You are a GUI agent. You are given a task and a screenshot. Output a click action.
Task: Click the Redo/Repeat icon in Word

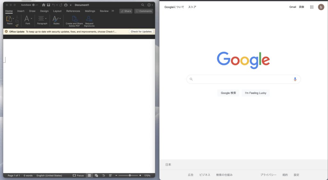[61, 5]
